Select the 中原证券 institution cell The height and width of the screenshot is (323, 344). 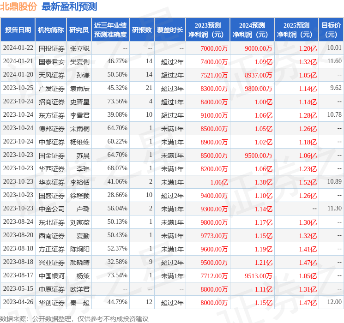pos(52,289)
